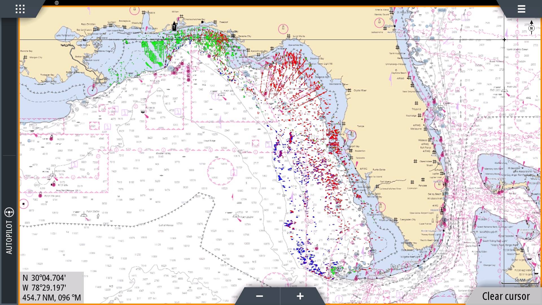
Task: Select the circled buoy marker near Tampa
Action: click(351, 135)
